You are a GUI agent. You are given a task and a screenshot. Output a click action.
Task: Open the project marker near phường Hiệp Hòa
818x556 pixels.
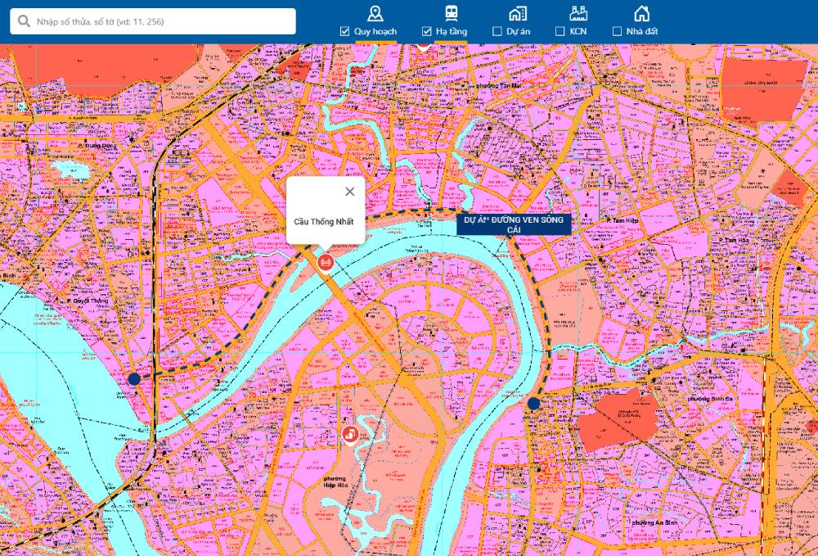click(349, 433)
